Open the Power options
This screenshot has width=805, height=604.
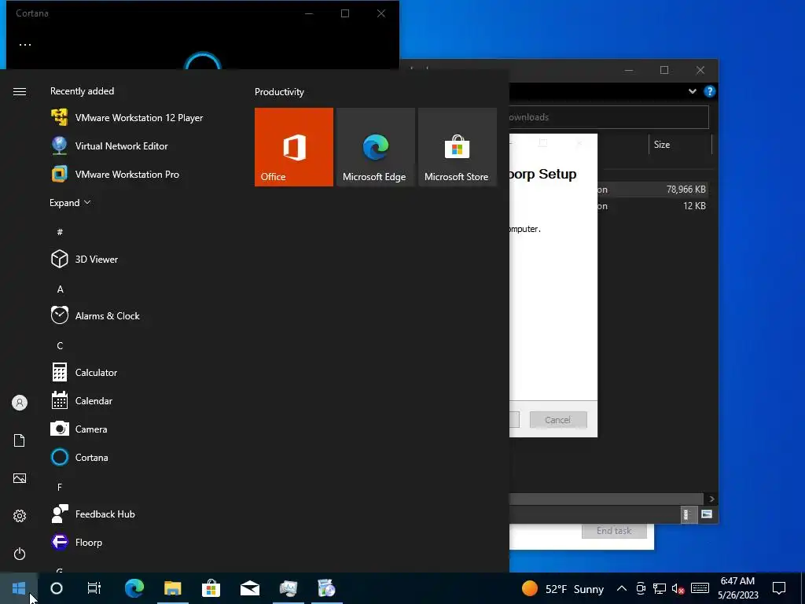tap(20, 554)
